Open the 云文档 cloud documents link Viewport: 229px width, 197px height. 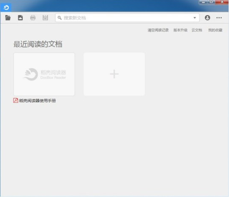197,30
